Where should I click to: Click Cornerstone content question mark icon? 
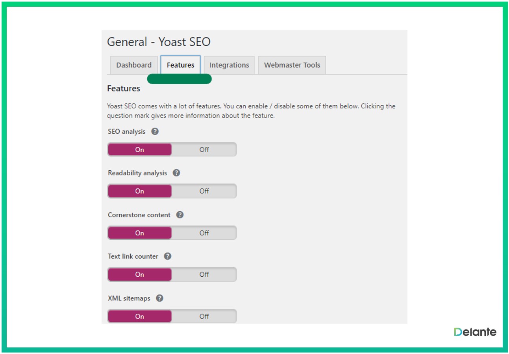coord(180,215)
